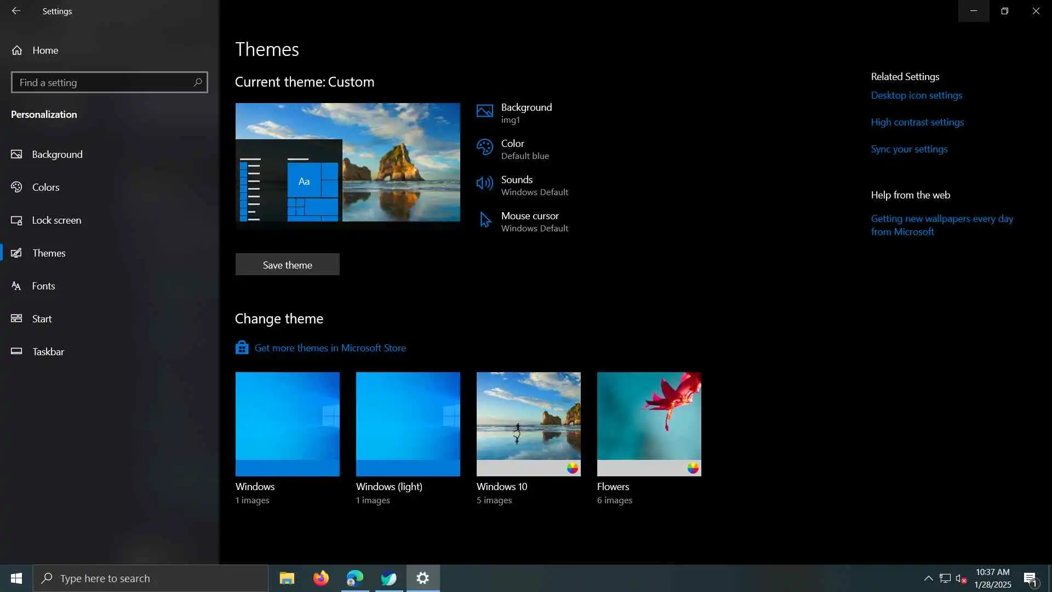Screen dimensions: 1052x592
Task: Open Taskbar settings in the sidebar
Action: click(48, 352)
